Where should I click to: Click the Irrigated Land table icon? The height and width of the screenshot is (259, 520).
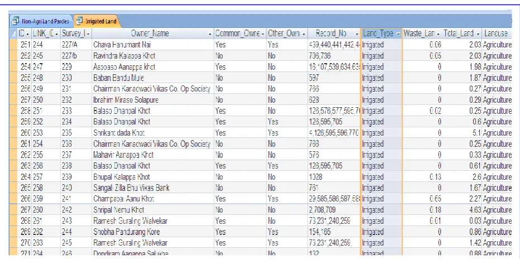79,21
